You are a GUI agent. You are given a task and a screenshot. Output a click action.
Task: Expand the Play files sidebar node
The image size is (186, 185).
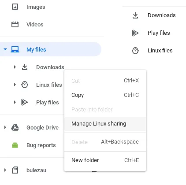click(15, 102)
